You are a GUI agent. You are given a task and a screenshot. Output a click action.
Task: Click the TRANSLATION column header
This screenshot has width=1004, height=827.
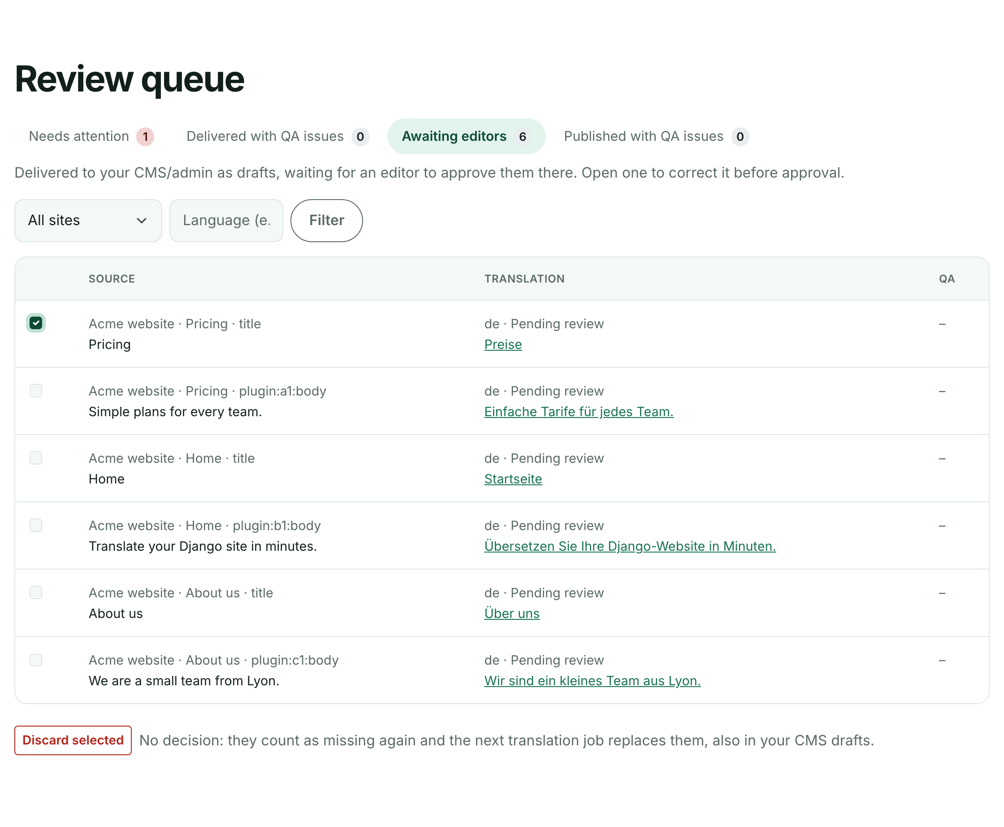point(524,279)
